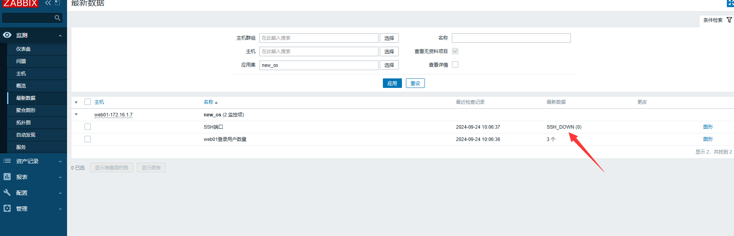
Task: Collapse the 监测 menu section chevron
Action: click(x=60, y=36)
